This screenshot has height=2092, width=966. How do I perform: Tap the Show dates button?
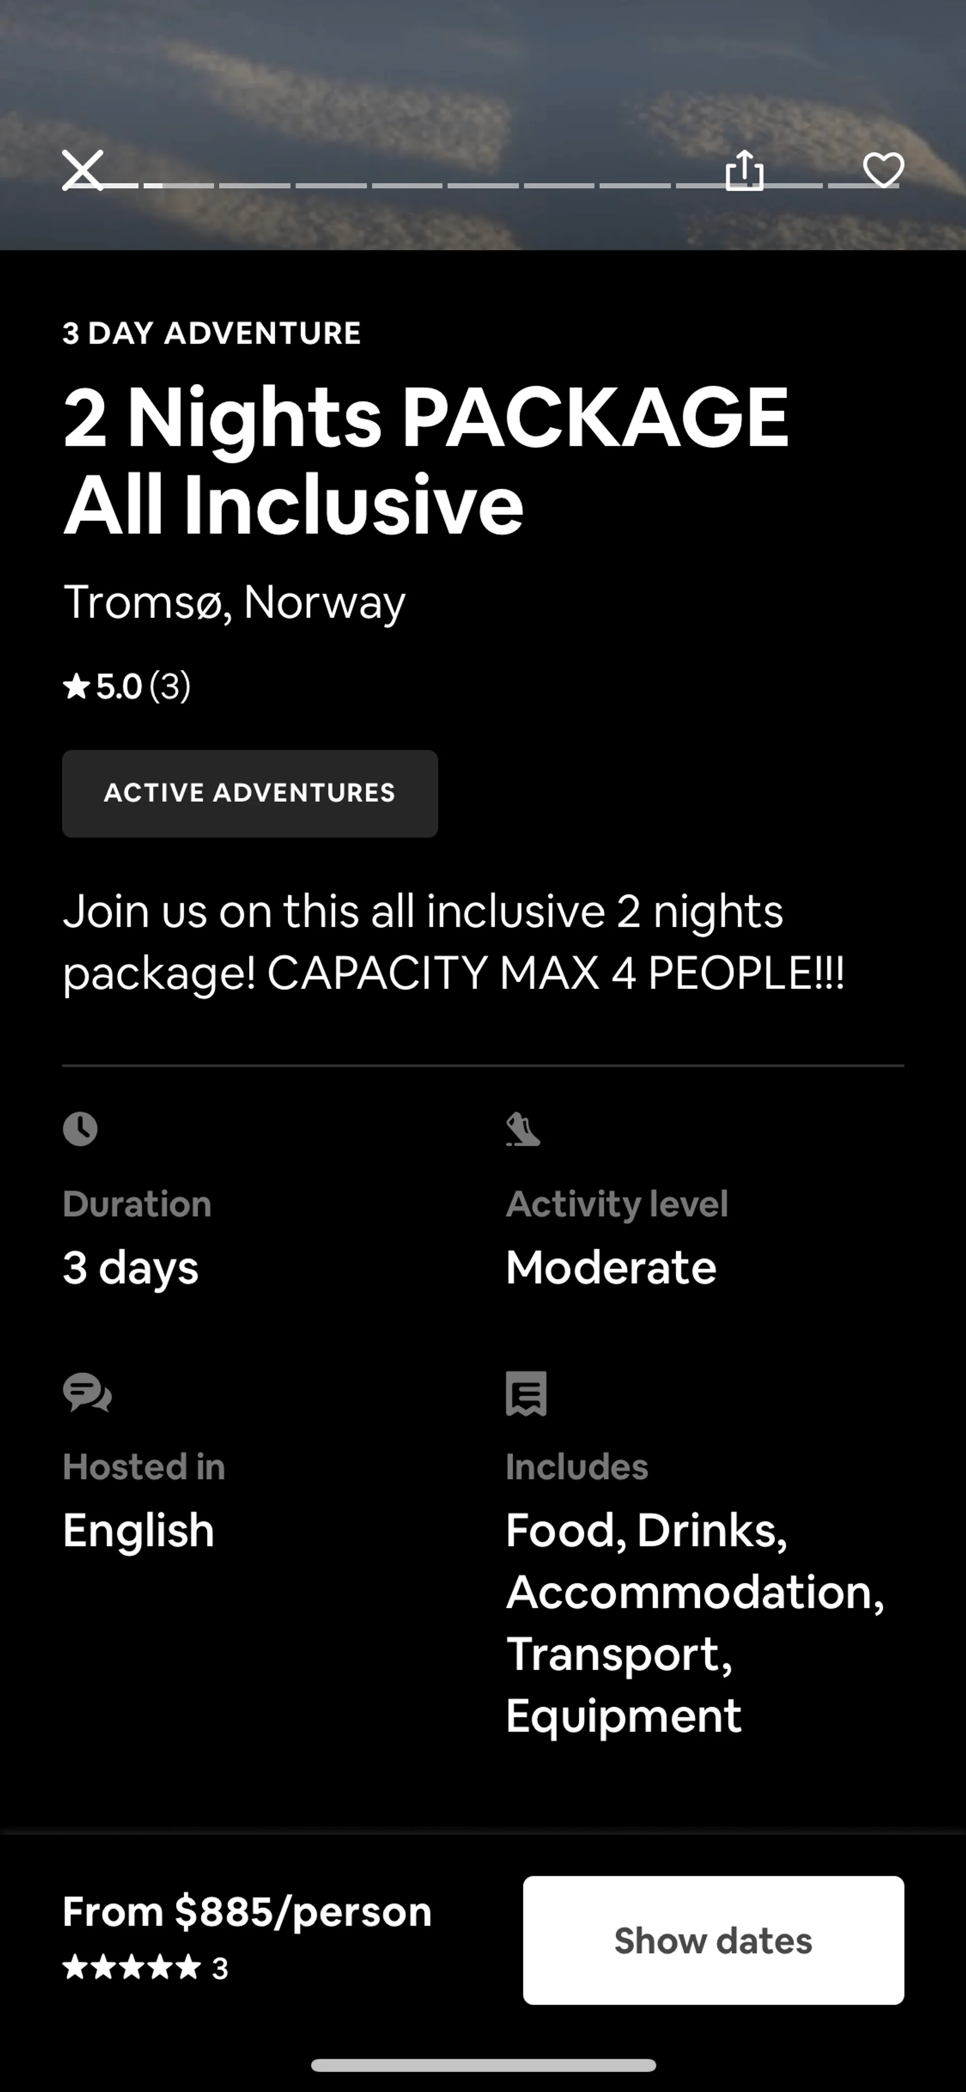coord(713,1940)
